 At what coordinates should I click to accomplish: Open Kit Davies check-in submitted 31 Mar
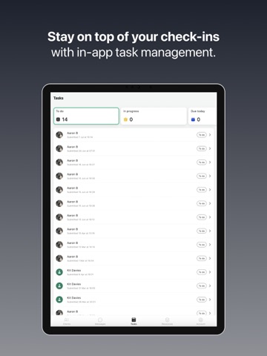click(x=133, y=286)
